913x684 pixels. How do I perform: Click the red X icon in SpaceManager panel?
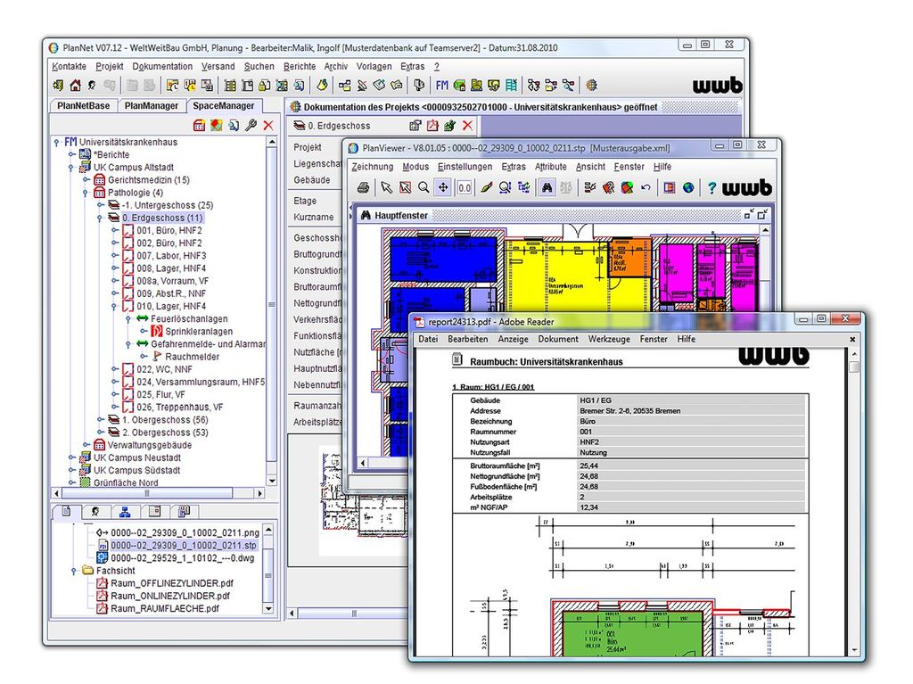tap(268, 125)
